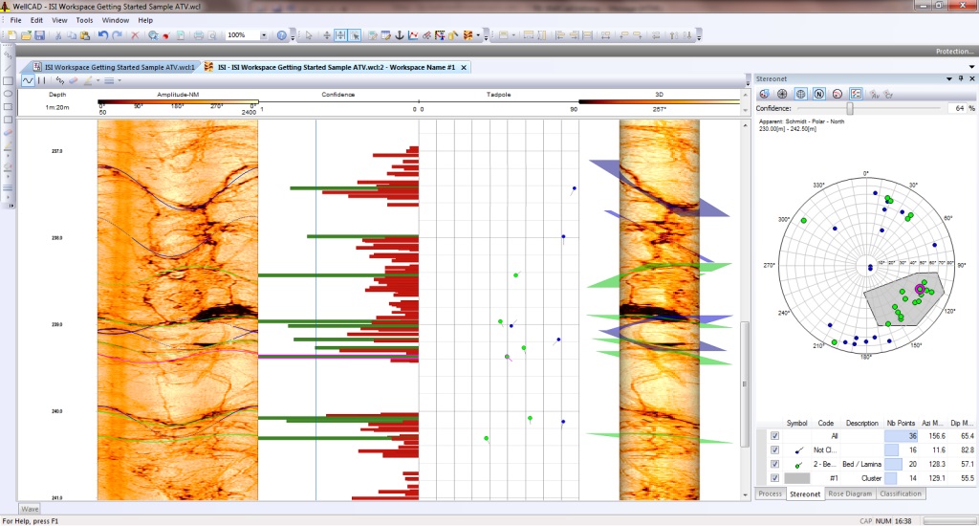This screenshot has width=979, height=526.
Task: Click the red delete X toolbar icon
Action: tap(135, 35)
